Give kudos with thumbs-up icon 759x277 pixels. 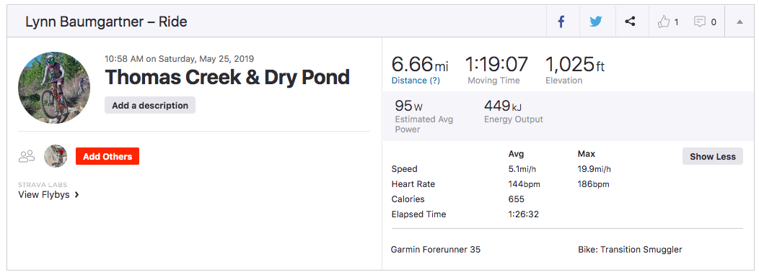coord(663,22)
